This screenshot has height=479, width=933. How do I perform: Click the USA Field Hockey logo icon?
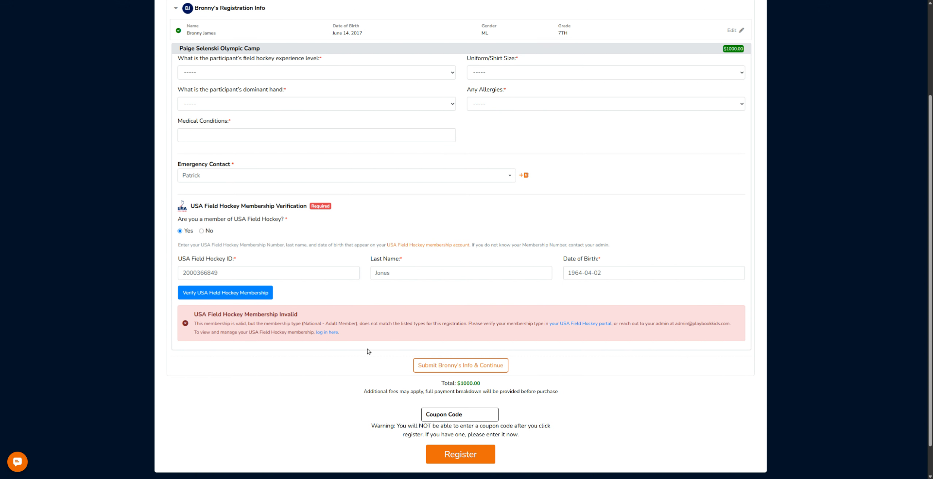182,206
